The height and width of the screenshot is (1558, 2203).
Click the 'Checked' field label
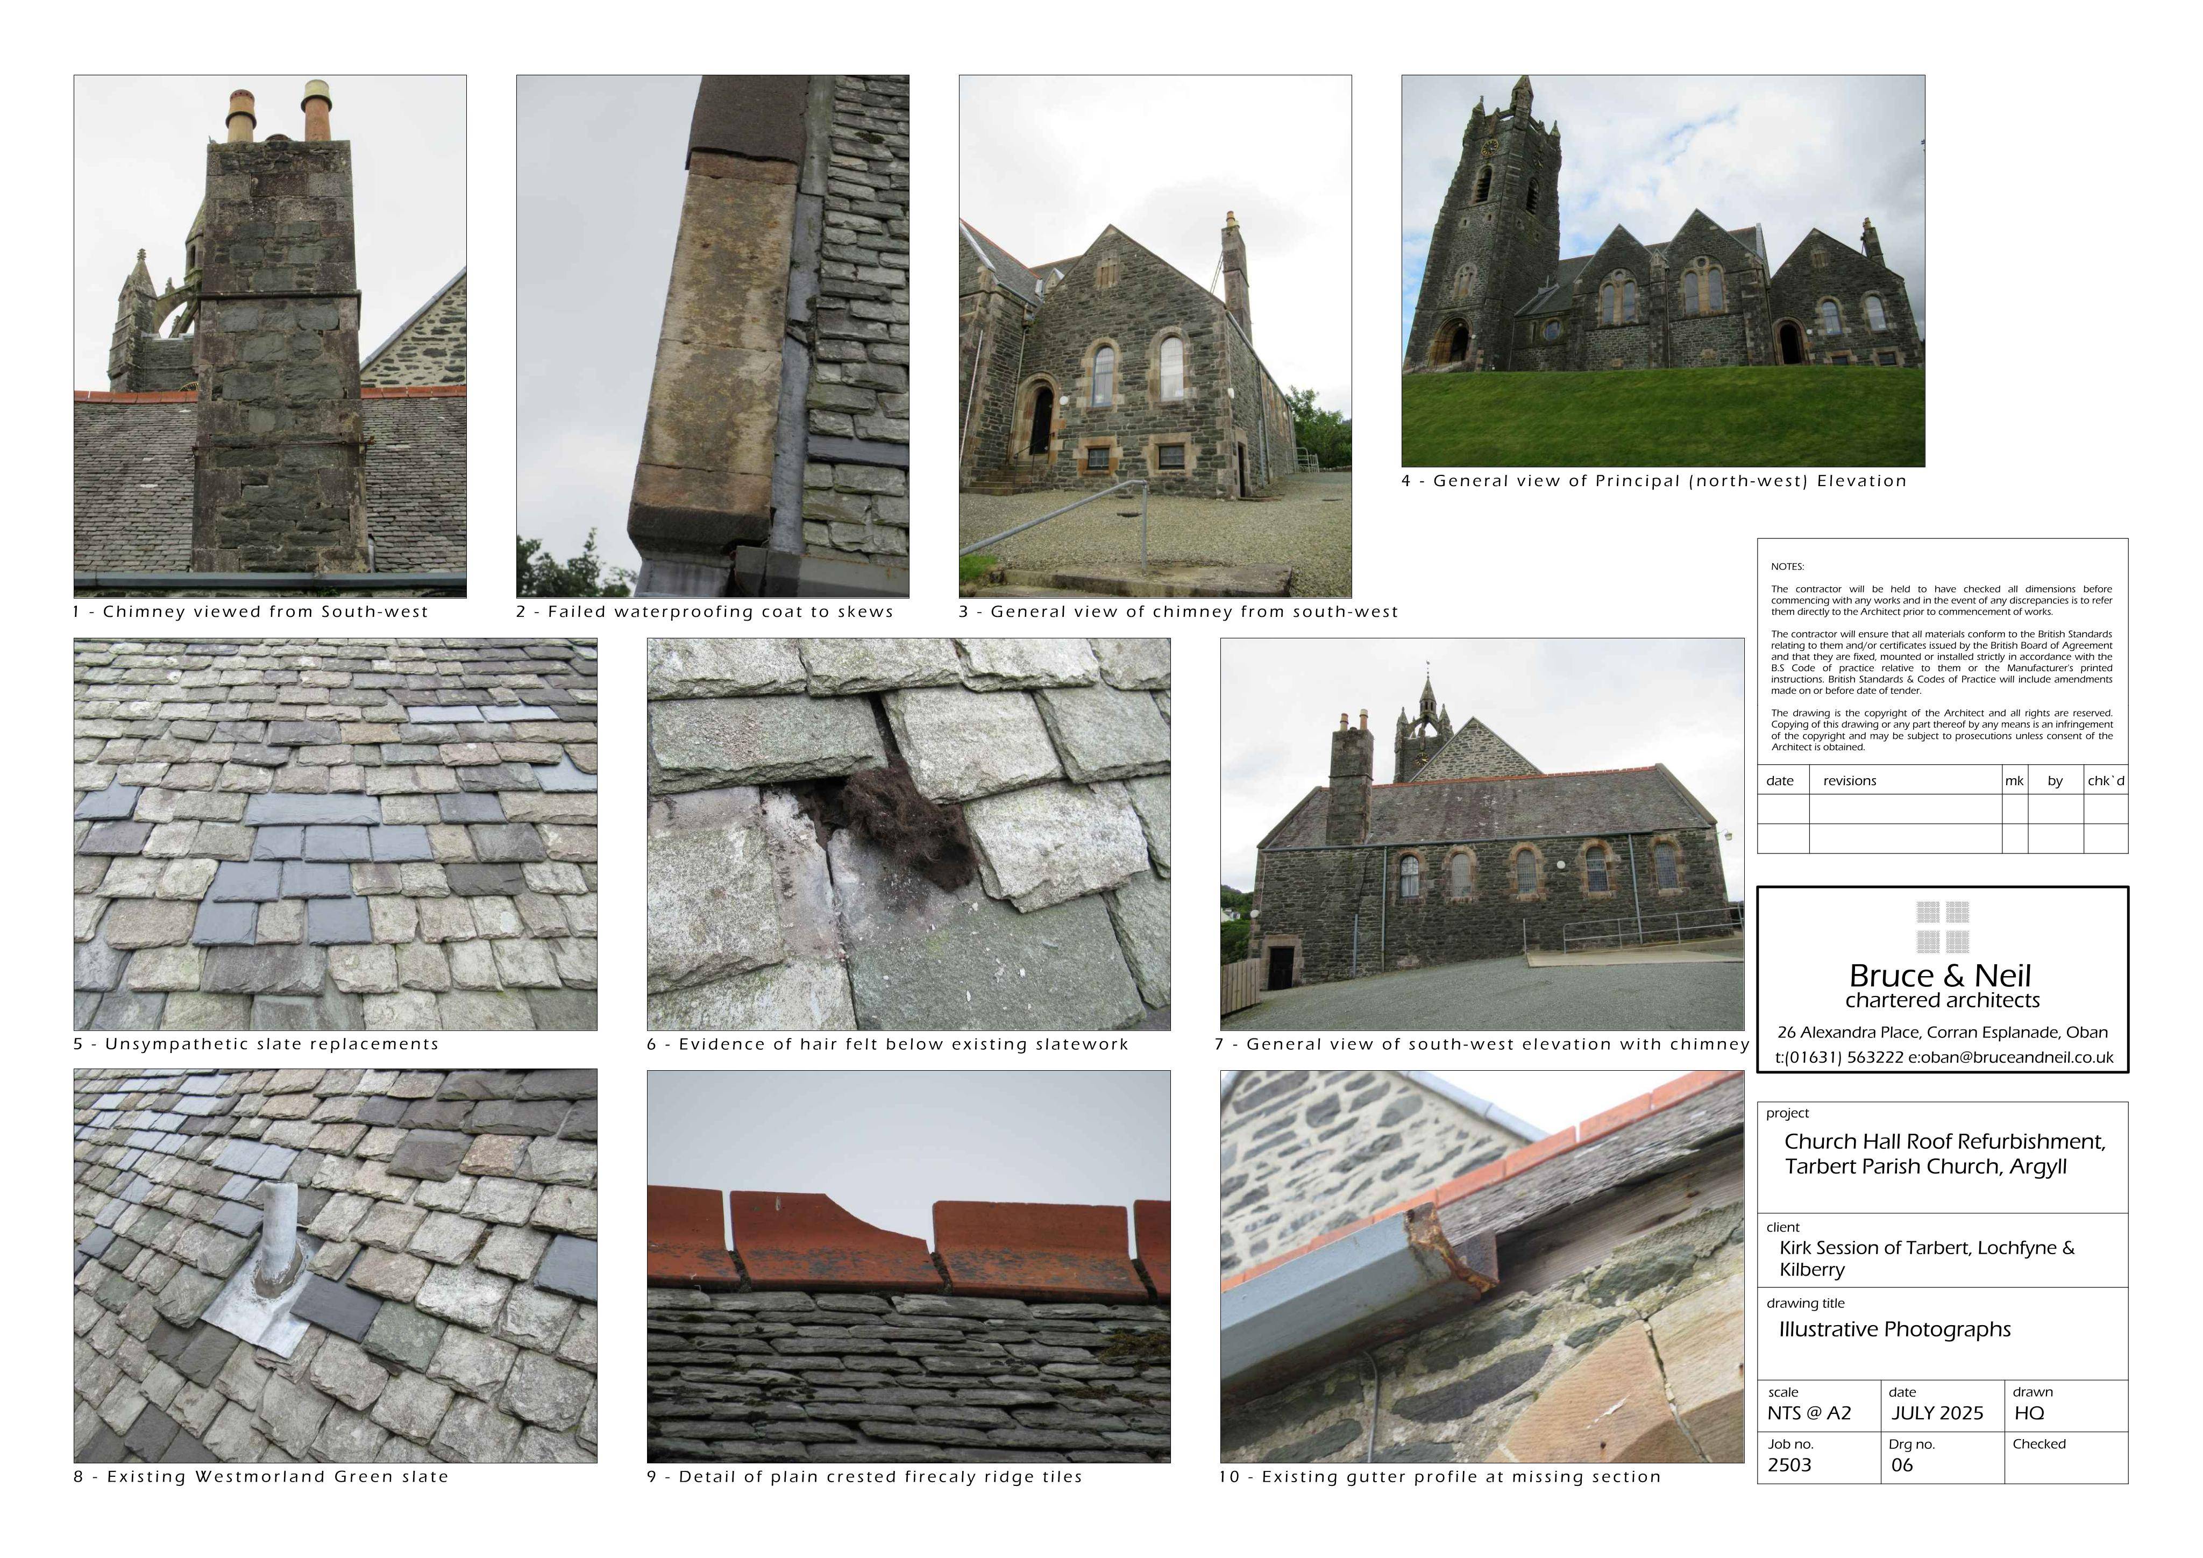click(2039, 1444)
